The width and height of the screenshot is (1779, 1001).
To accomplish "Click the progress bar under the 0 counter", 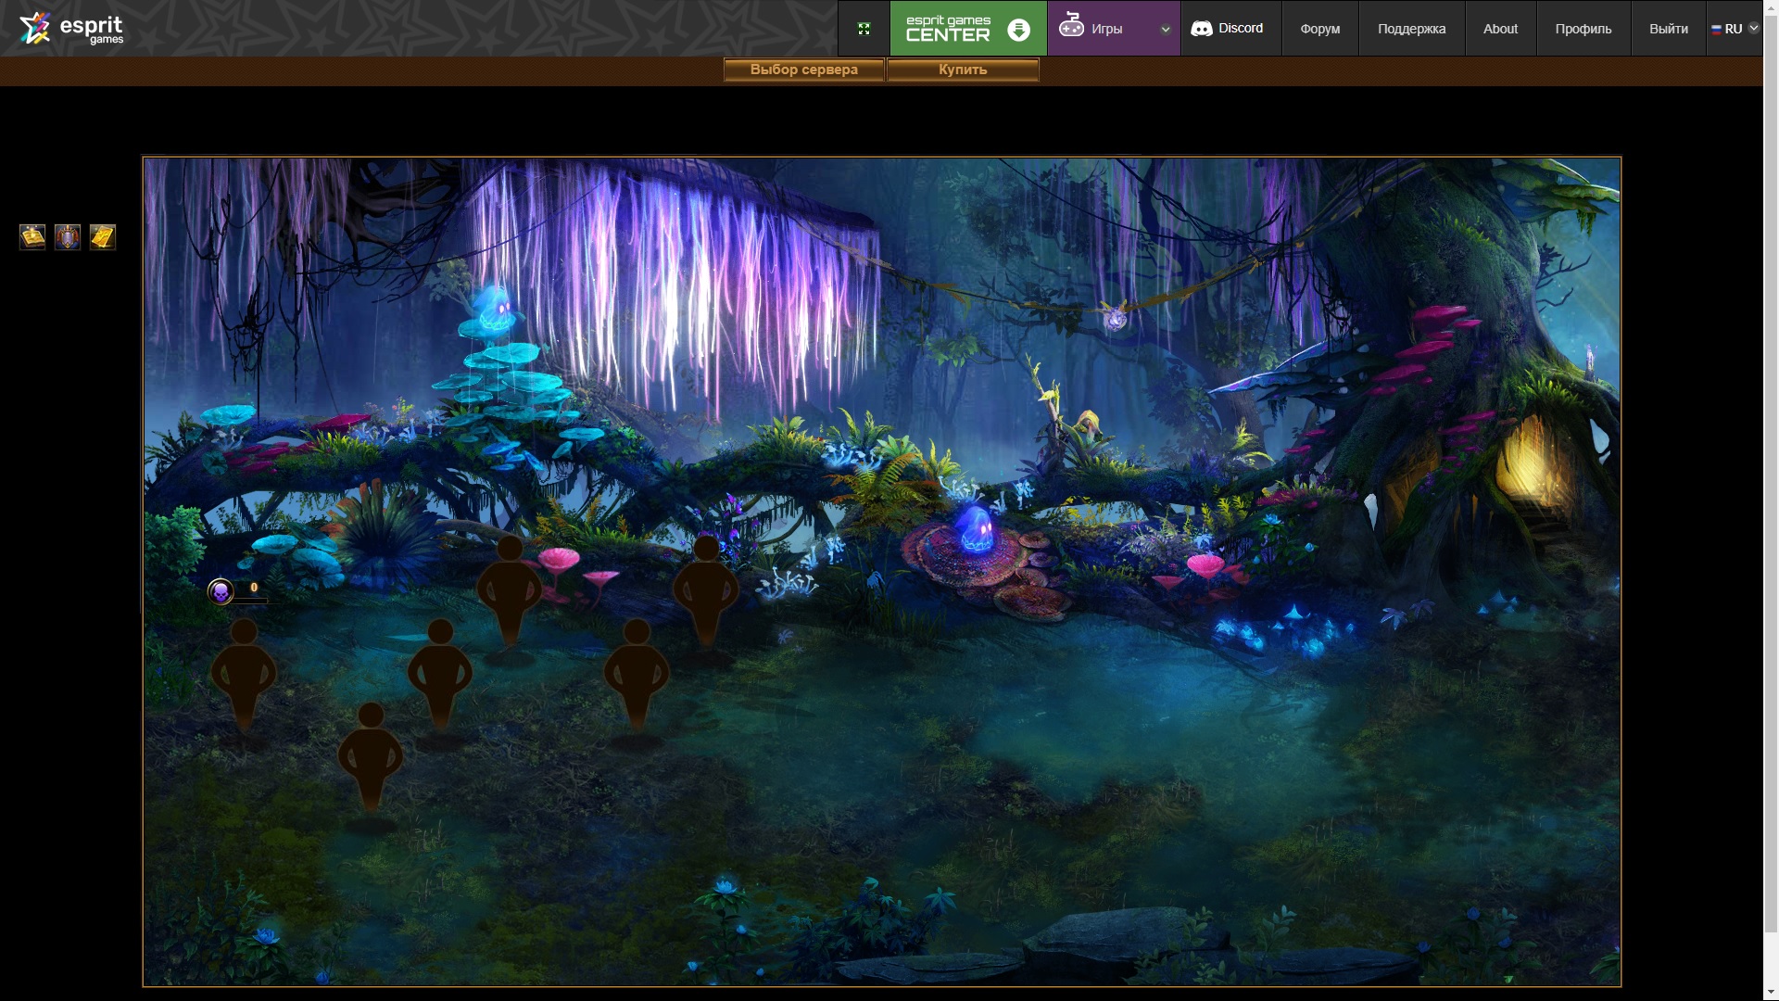I will coord(250,602).
